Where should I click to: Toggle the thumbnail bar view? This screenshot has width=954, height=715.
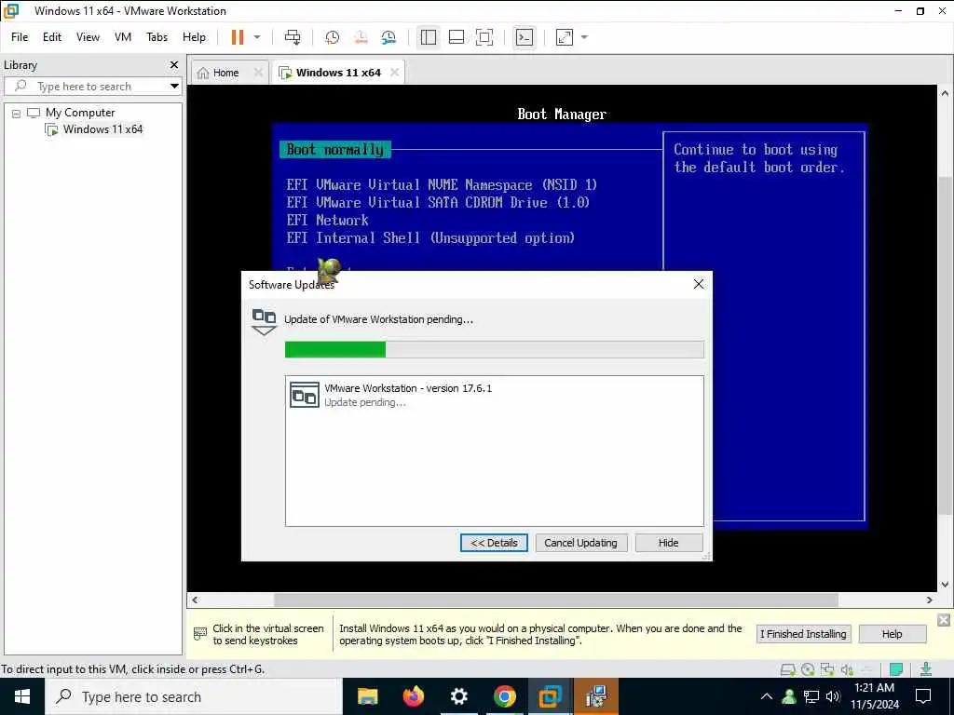(x=457, y=37)
